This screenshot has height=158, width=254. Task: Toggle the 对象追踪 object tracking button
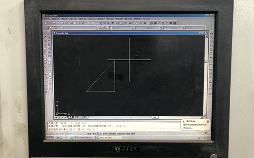point(121,134)
